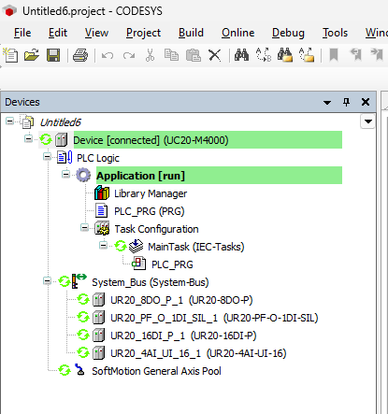Pin the Devices panel with pushpin

pyautogui.click(x=346, y=102)
